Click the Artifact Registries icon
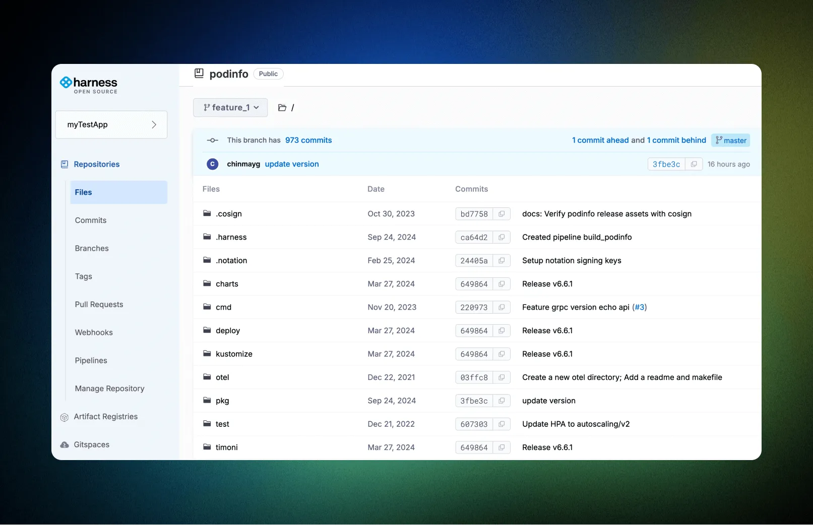The width and height of the screenshot is (813, 525). [65, 417]
